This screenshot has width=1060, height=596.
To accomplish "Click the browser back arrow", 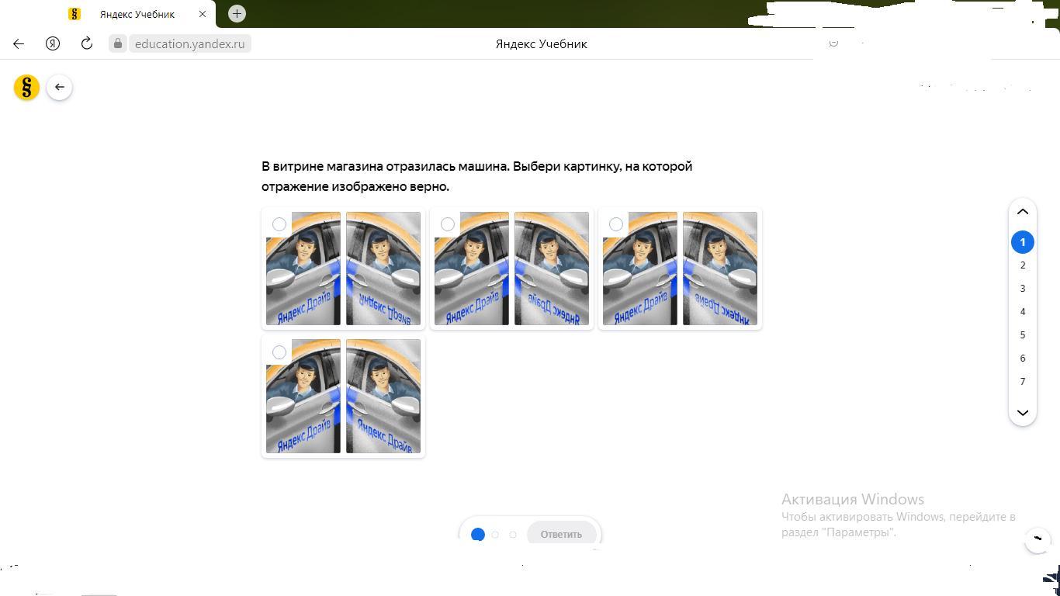I will 19,43.
